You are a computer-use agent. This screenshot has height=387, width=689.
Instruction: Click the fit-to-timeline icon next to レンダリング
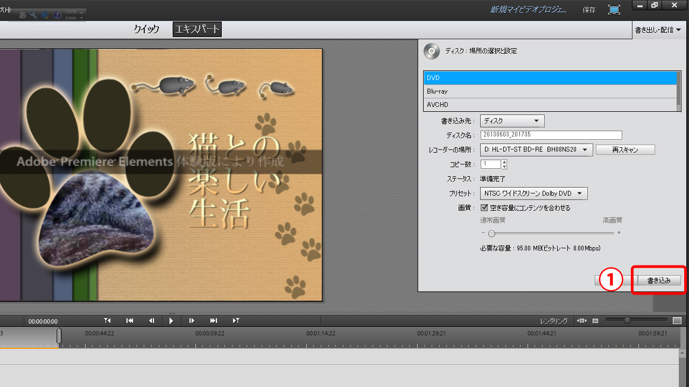coord(581,321)
